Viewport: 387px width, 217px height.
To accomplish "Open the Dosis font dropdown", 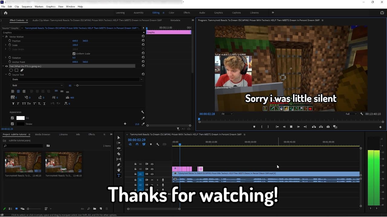I will tap(77, 79).
